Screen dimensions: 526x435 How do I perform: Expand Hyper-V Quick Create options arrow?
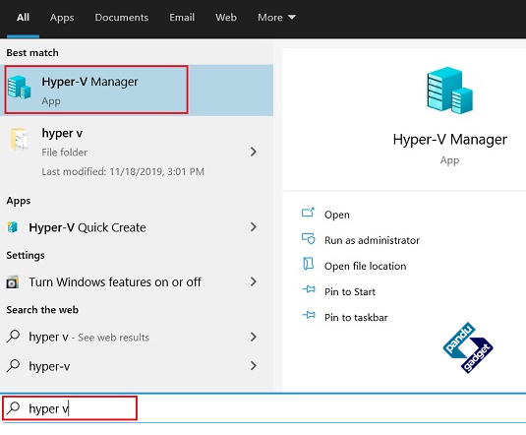254,227
